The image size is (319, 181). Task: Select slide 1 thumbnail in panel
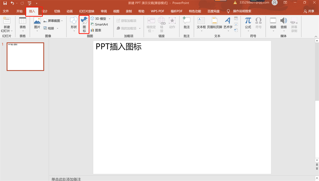[x=25, y=57]
